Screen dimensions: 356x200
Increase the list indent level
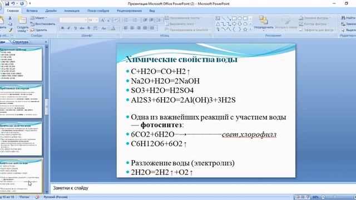(151, 20)
